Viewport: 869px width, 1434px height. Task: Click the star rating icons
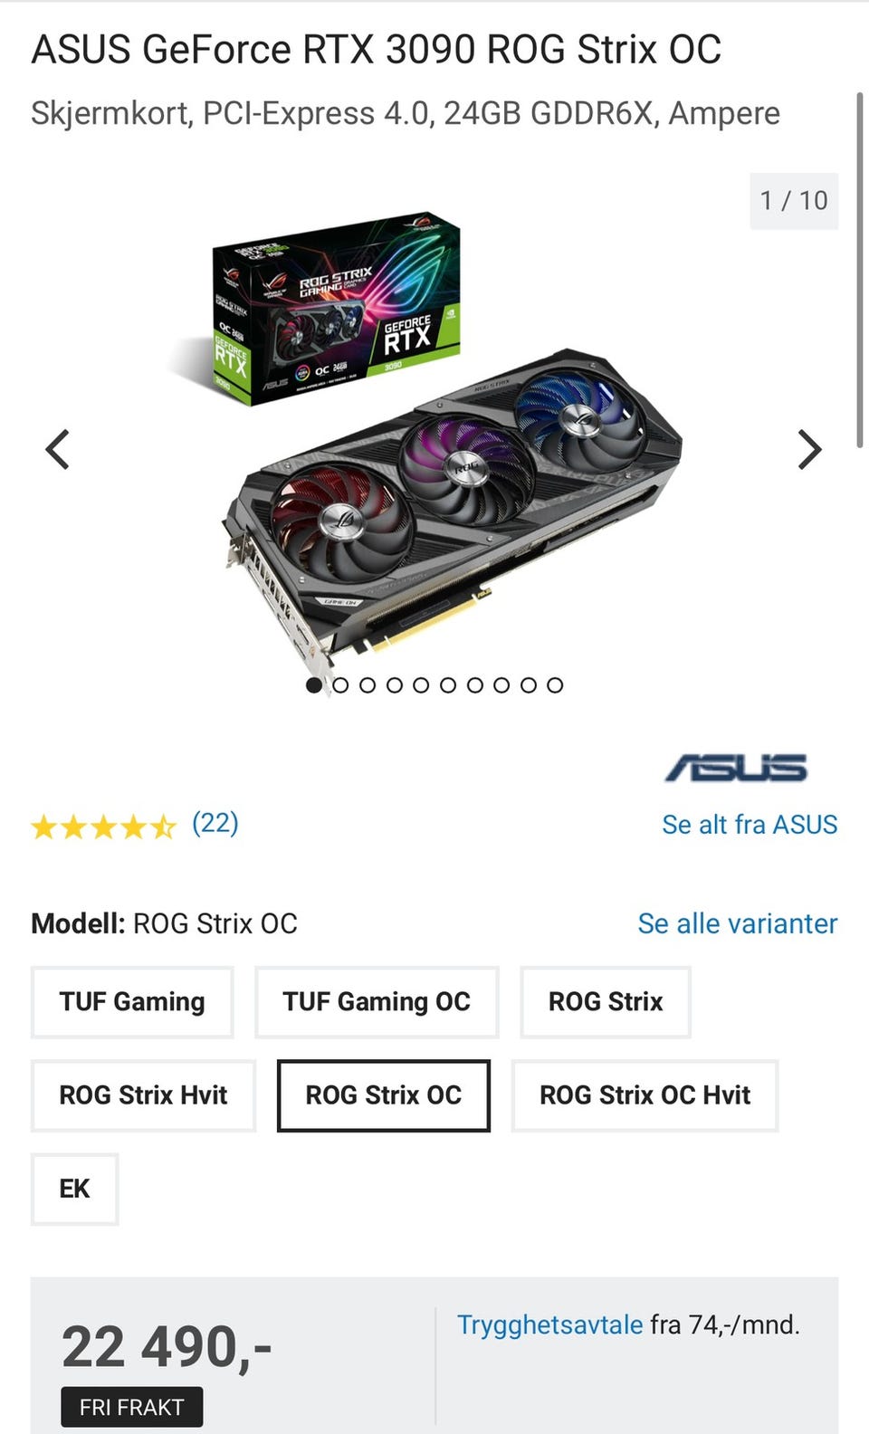pos(103,826)
